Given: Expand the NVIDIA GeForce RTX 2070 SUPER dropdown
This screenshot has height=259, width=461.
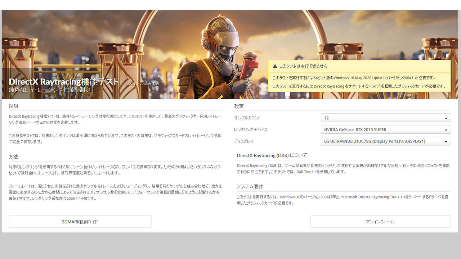Looking at the screenshot, I should 385,129.
